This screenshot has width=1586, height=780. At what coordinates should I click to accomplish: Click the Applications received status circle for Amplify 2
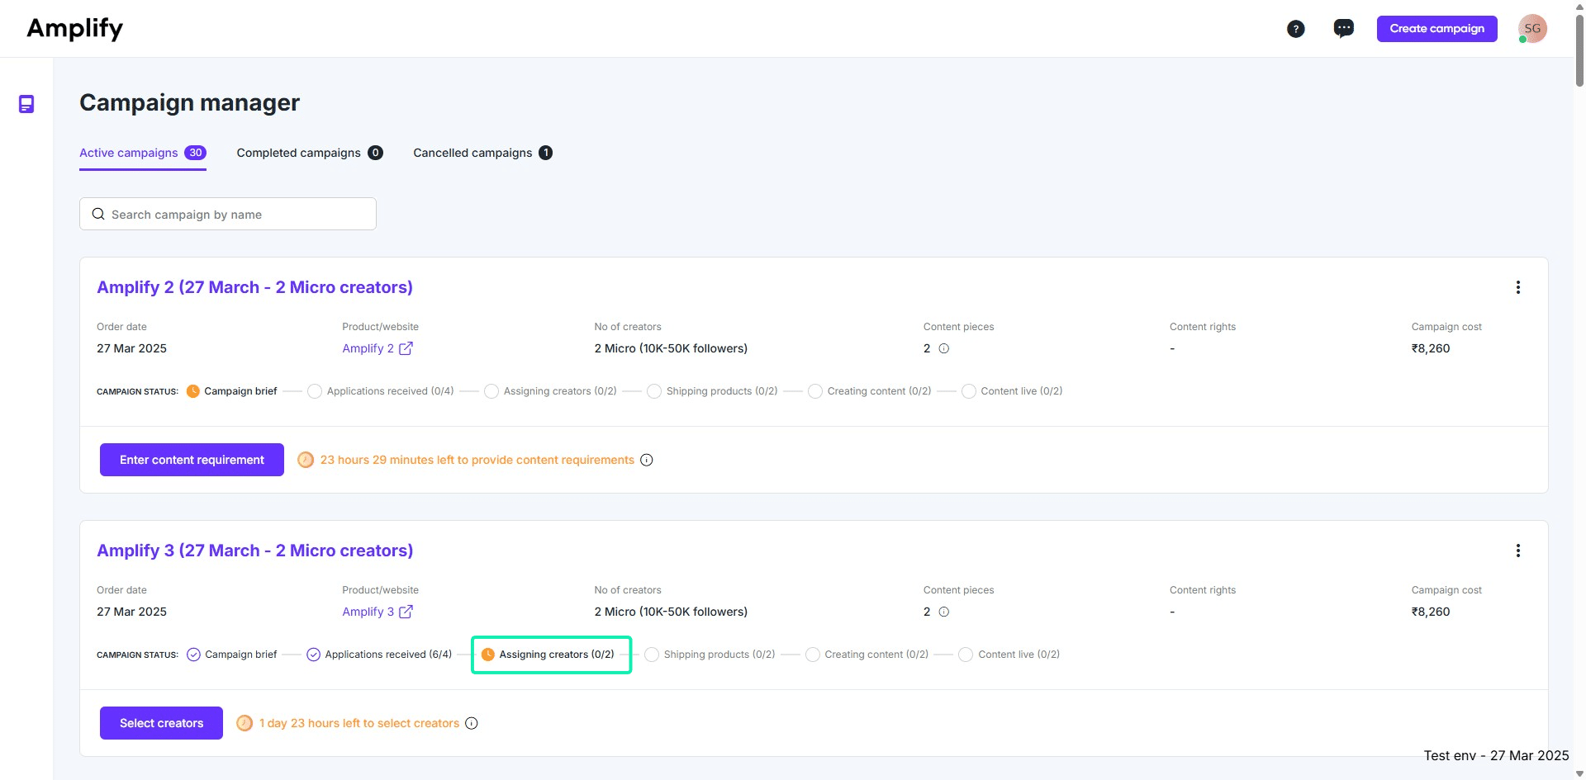tap(314, 391)
